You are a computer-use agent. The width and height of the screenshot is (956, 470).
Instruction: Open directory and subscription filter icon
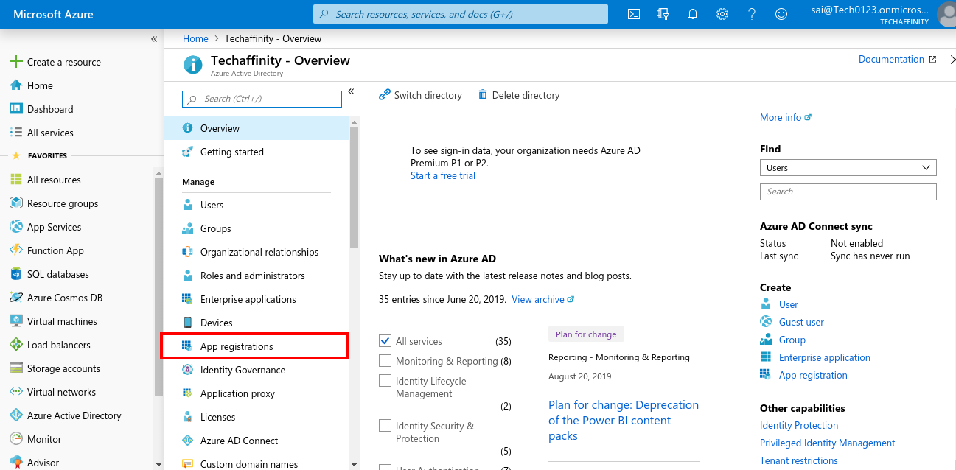point(663,14)
